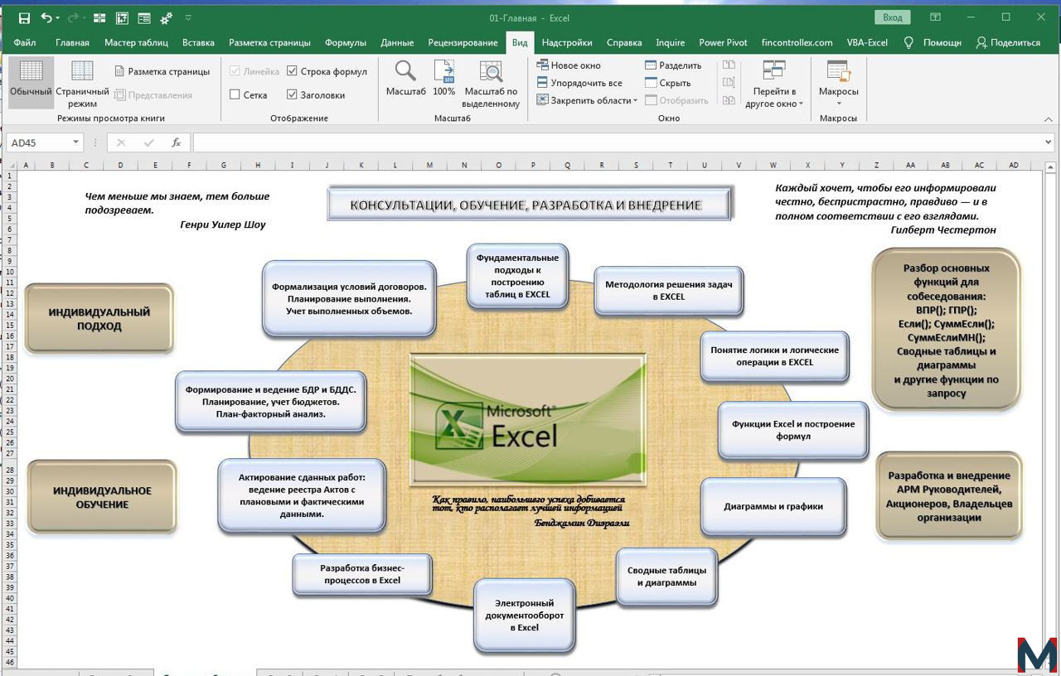Enable the Сетка (Gridlines) checkbox
1061x676 pixels.
coord(235,94)
